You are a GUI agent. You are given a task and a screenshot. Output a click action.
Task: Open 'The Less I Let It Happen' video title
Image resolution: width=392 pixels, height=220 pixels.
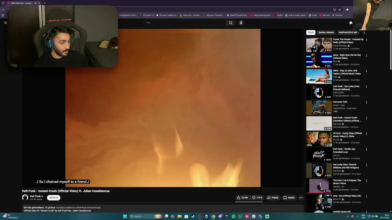(x=347, y=182)
